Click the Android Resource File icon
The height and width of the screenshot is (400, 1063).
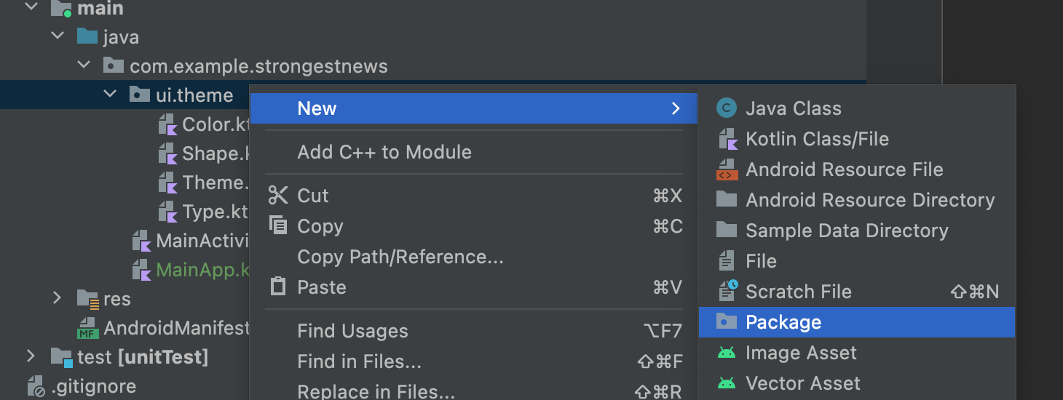(727, 169)
